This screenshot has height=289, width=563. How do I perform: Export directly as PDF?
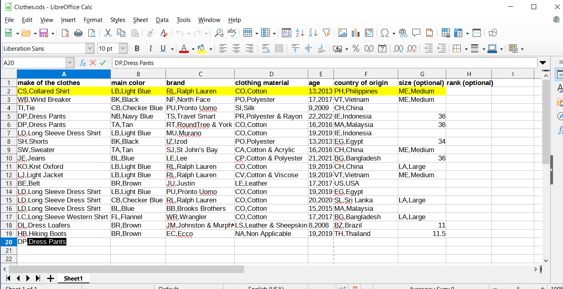(x=65, y=33)
